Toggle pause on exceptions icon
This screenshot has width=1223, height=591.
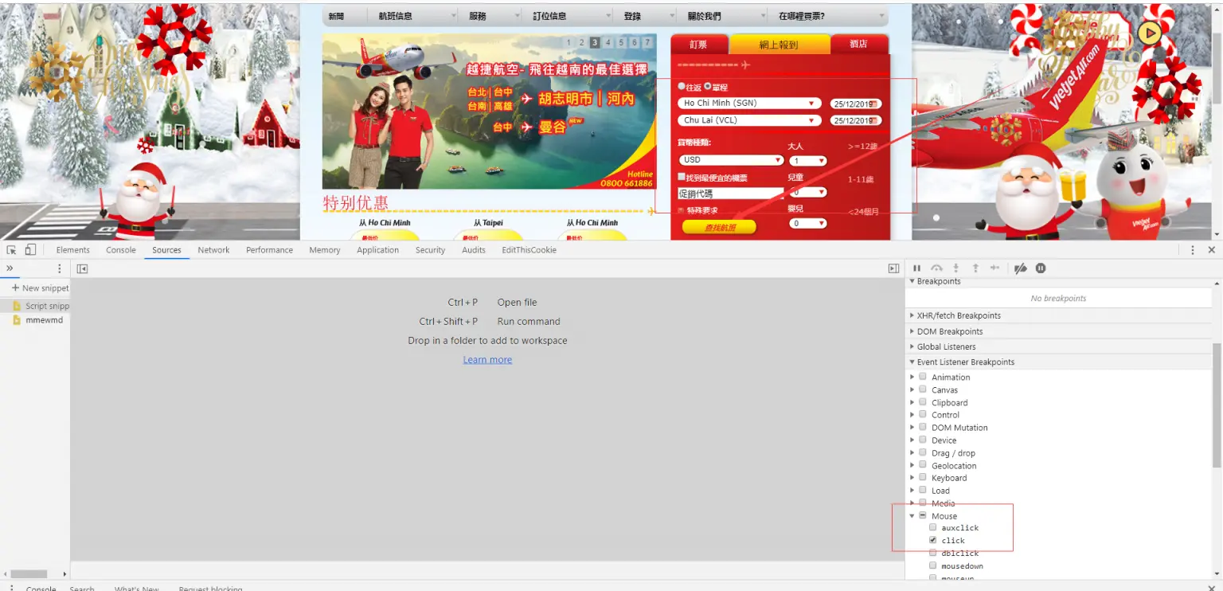pos(1041,268)
